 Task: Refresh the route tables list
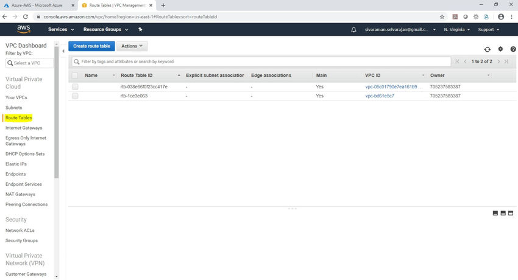[x=488, y=49]
